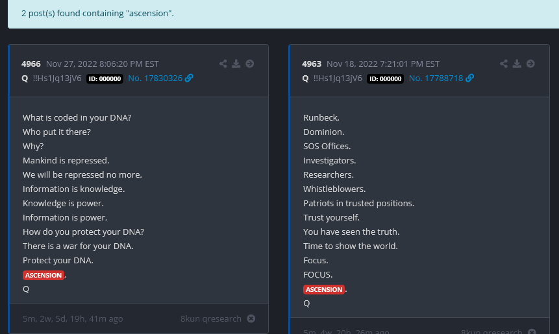Screen dimensions: 559x334
Task: Click the chain link icon beside No. 17830326
Action: [x=189, y=78]
